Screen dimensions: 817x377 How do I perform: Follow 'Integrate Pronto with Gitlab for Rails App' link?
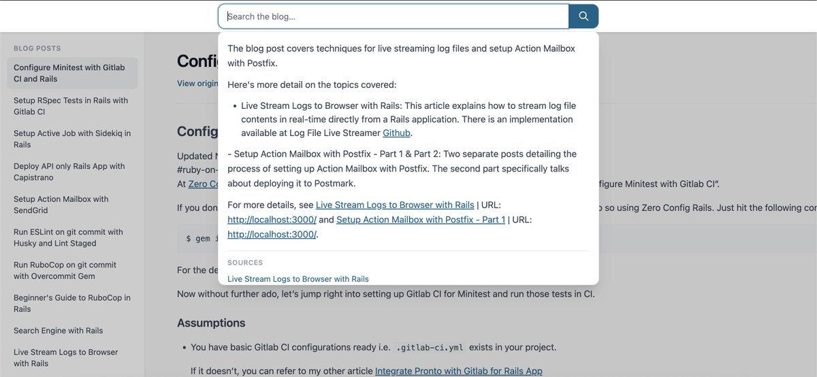(x=458, y=371)
